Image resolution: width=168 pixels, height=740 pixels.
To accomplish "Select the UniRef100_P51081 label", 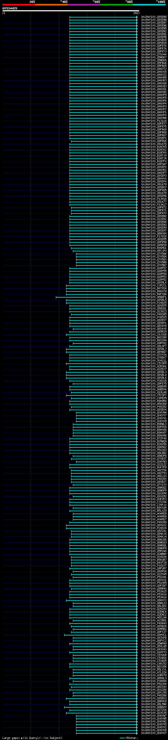I will tap(154, 577).
